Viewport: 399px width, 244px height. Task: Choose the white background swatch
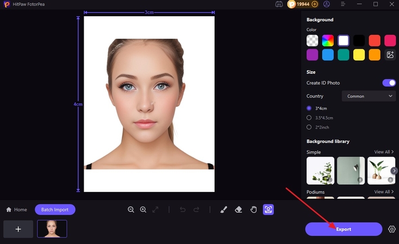(344, 40)
